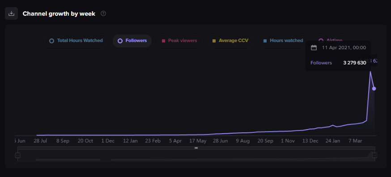The height and width of the screenshot is (177, 391).
Task: Click the Followers legend circle marker
Action: point(120,41)
